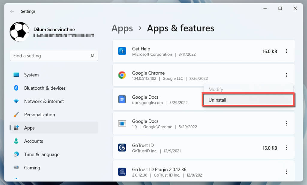The height and width of the screenshot is (185, 307).
Task: Click the GoTrust ID app name
Action: click(x=143, y=145)
